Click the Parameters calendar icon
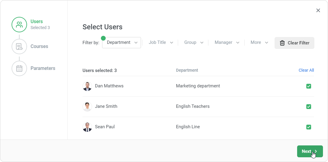The width and height of the screenshot is (328, 162). click(19, 68)
